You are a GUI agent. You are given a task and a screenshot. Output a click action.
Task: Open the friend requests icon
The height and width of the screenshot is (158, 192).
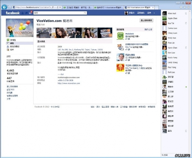(x=23, y=13)
